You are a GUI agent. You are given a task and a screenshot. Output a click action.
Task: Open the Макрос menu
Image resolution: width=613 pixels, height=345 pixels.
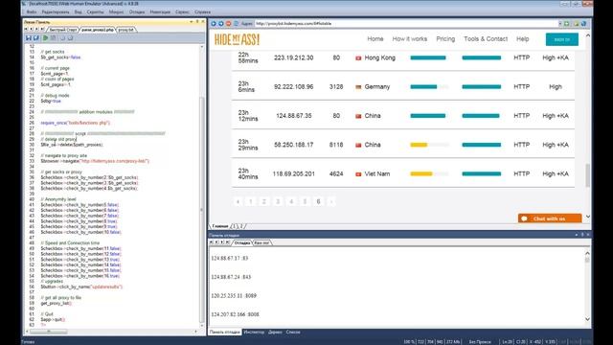[116, 12]
